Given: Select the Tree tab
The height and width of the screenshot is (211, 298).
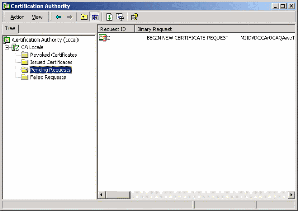Looking at the screenshot, I should 10,29.
